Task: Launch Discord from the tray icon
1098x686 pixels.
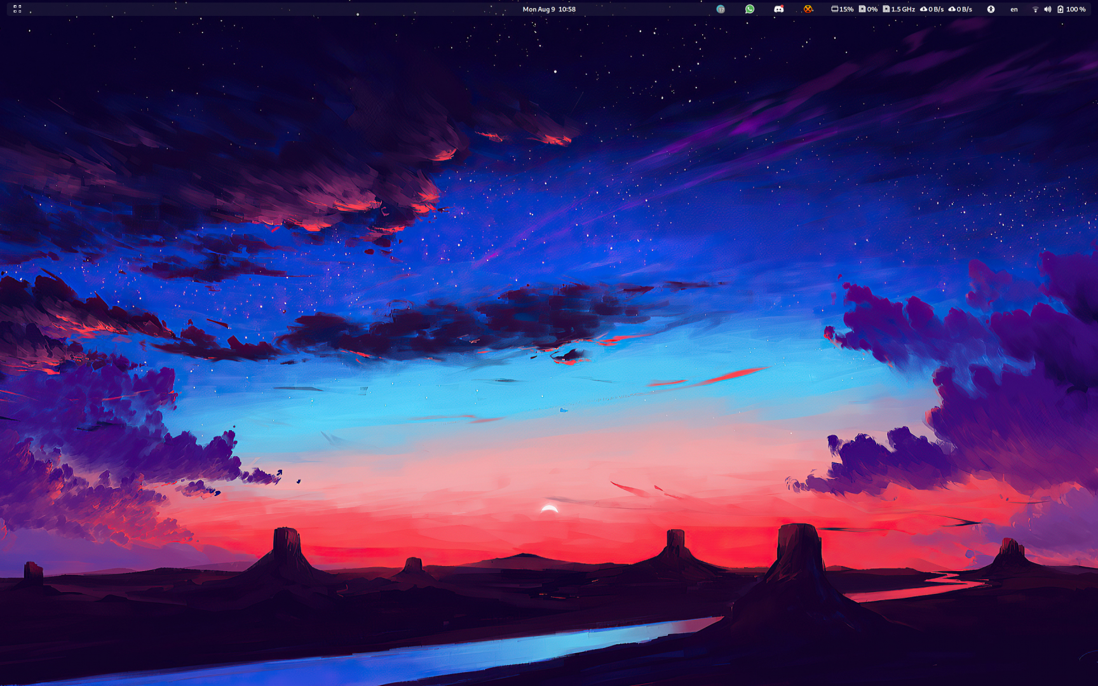Action: coord(779,9)
